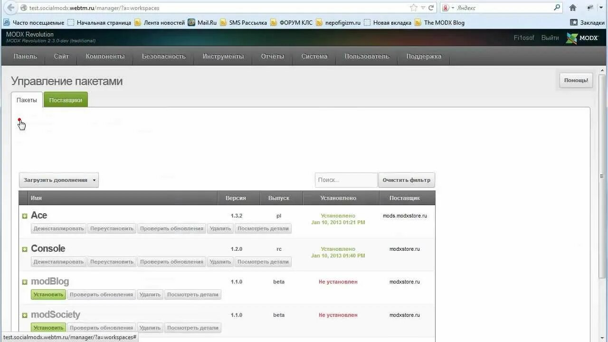Open Компоненты menu

pos(105,56)
